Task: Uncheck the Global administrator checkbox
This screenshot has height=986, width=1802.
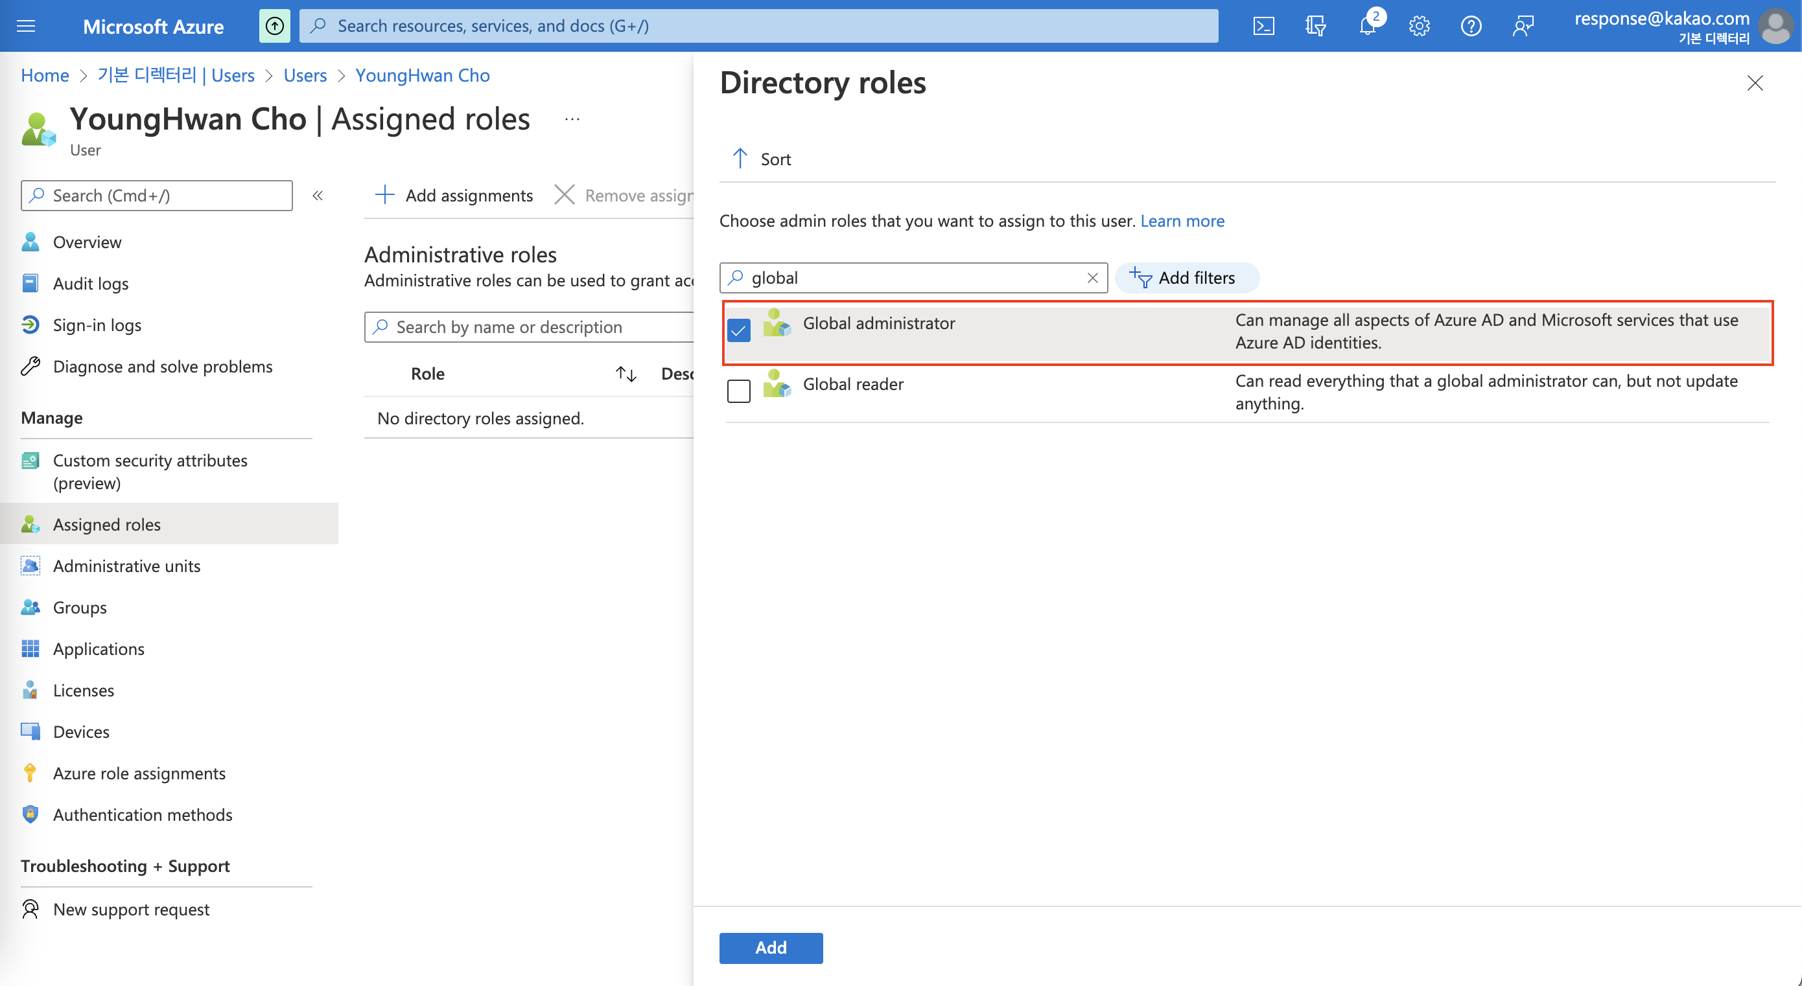Action: [739, 329]
